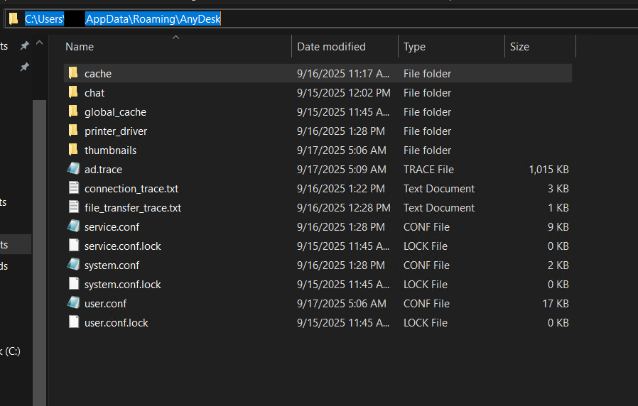The width and height of the screenshot is (638, 406).
Task: Click the system.conf.lock file icon
Action: (x=74, y=283)
